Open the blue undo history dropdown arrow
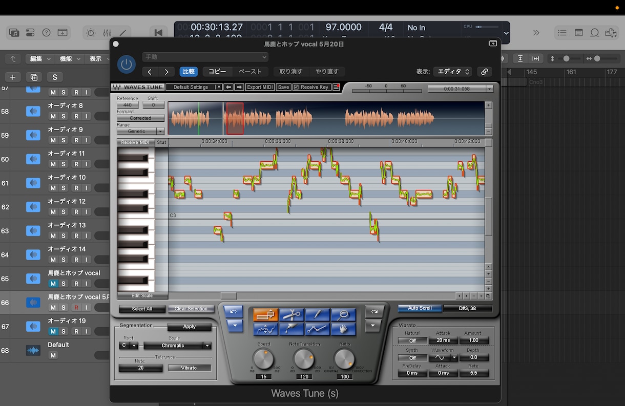Screen dimensions: 625x406 235,325
